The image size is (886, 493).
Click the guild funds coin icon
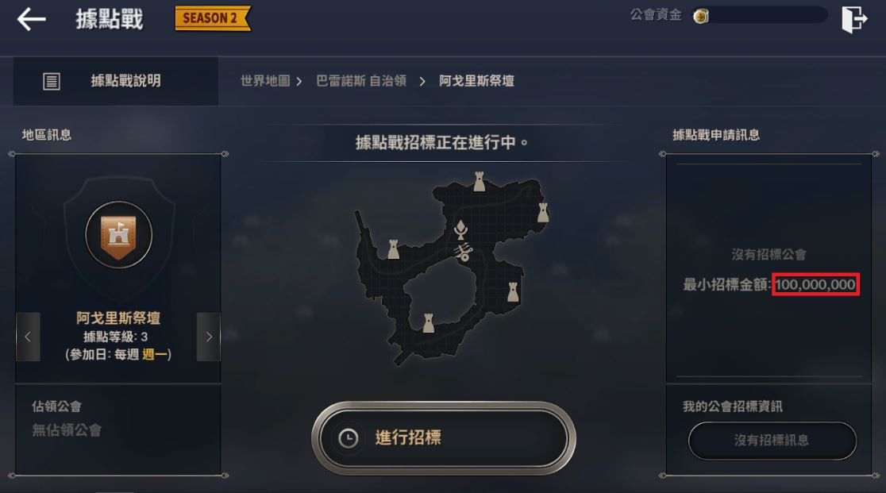(x=701, y=16)
